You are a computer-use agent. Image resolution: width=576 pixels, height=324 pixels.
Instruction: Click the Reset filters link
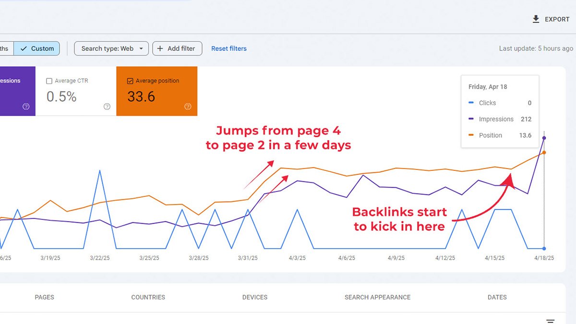229,48
